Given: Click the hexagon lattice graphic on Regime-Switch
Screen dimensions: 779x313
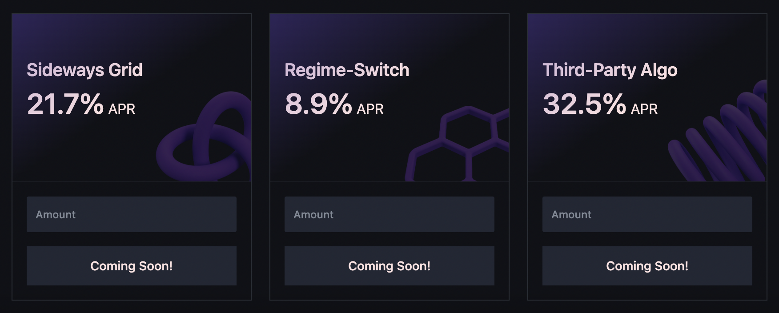Looking at the screenshot, I should 457,144.
